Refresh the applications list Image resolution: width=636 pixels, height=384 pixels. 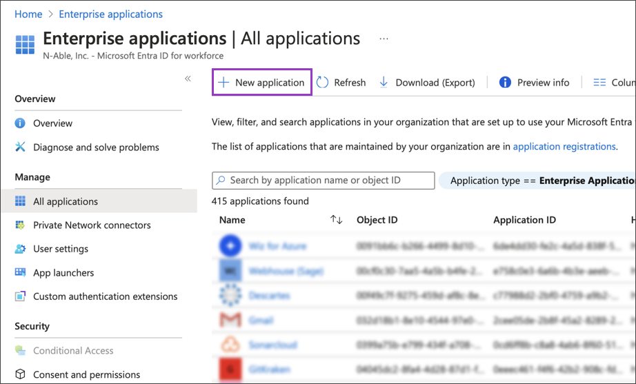(341, 83)
